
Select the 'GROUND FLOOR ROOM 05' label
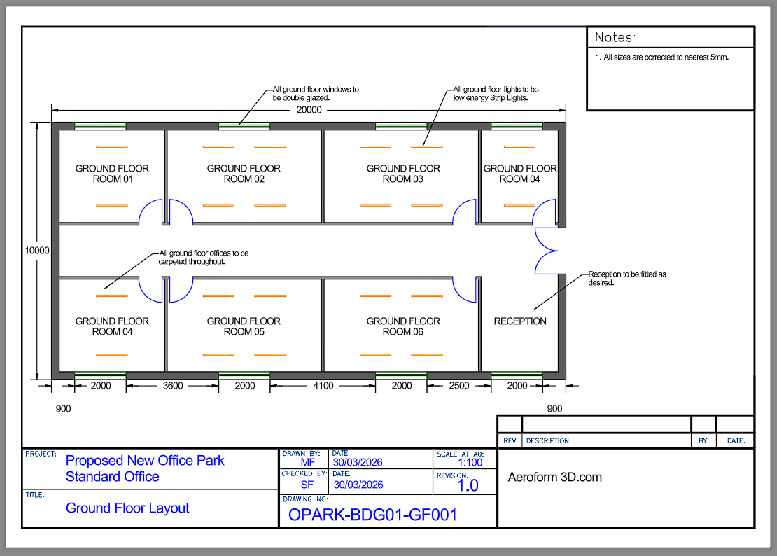click(244, 326)
